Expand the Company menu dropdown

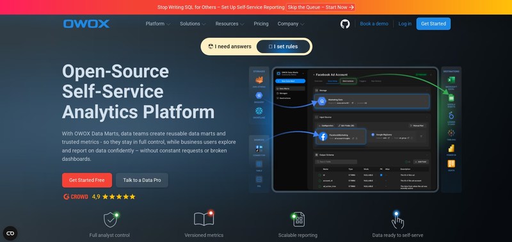pos(291,24)
